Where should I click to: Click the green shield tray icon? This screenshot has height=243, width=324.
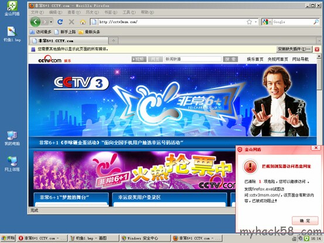click(306, 238)
